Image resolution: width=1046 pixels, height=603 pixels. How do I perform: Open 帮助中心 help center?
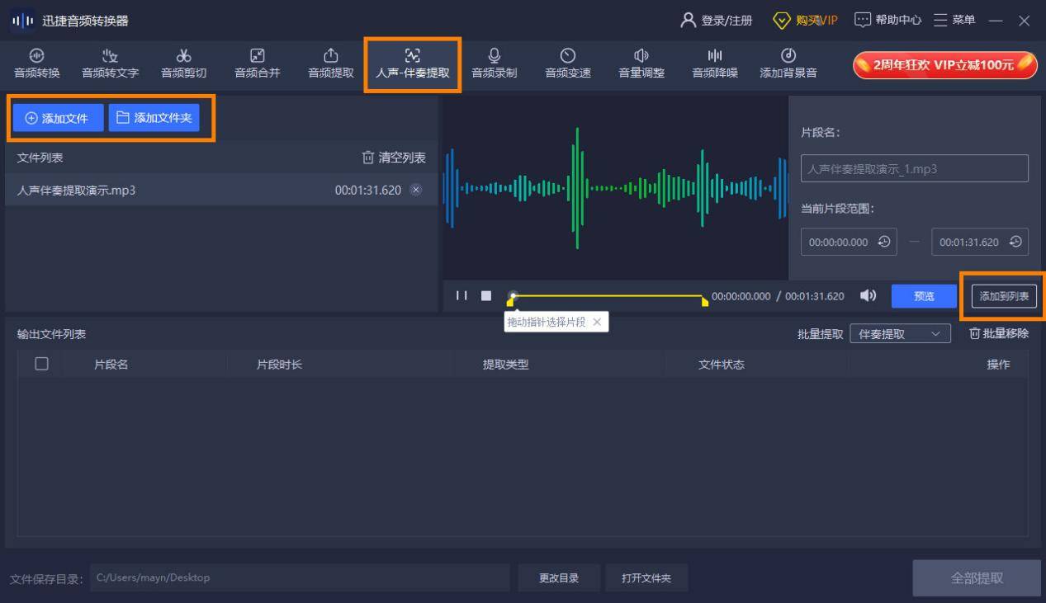887,21
